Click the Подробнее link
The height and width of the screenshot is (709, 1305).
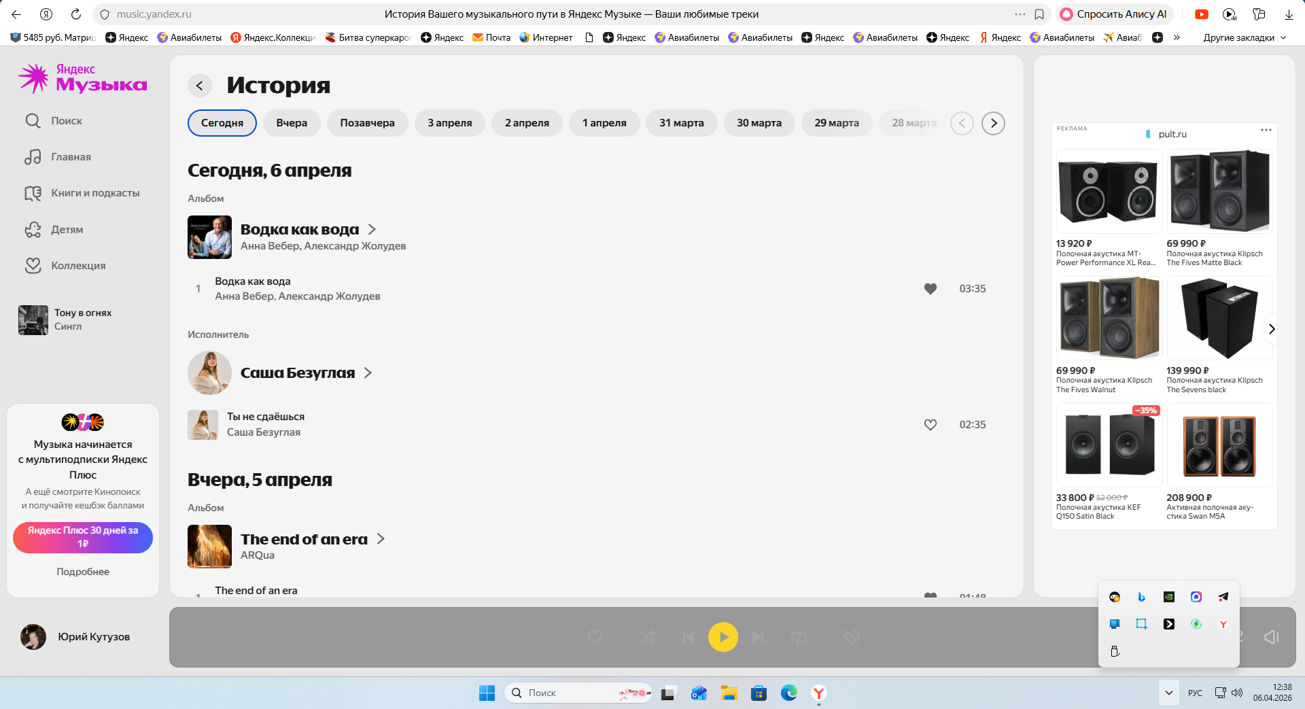[x=83, y=572]
